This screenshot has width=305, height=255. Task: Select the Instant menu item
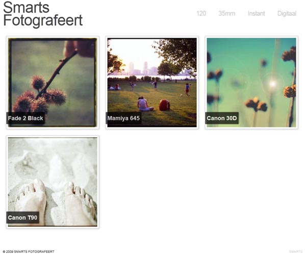click(256, 13)
